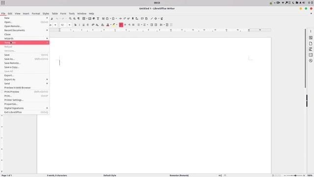Open the Tools menu
This screenshot has width=314, height=177.
[x=72, y=13]
